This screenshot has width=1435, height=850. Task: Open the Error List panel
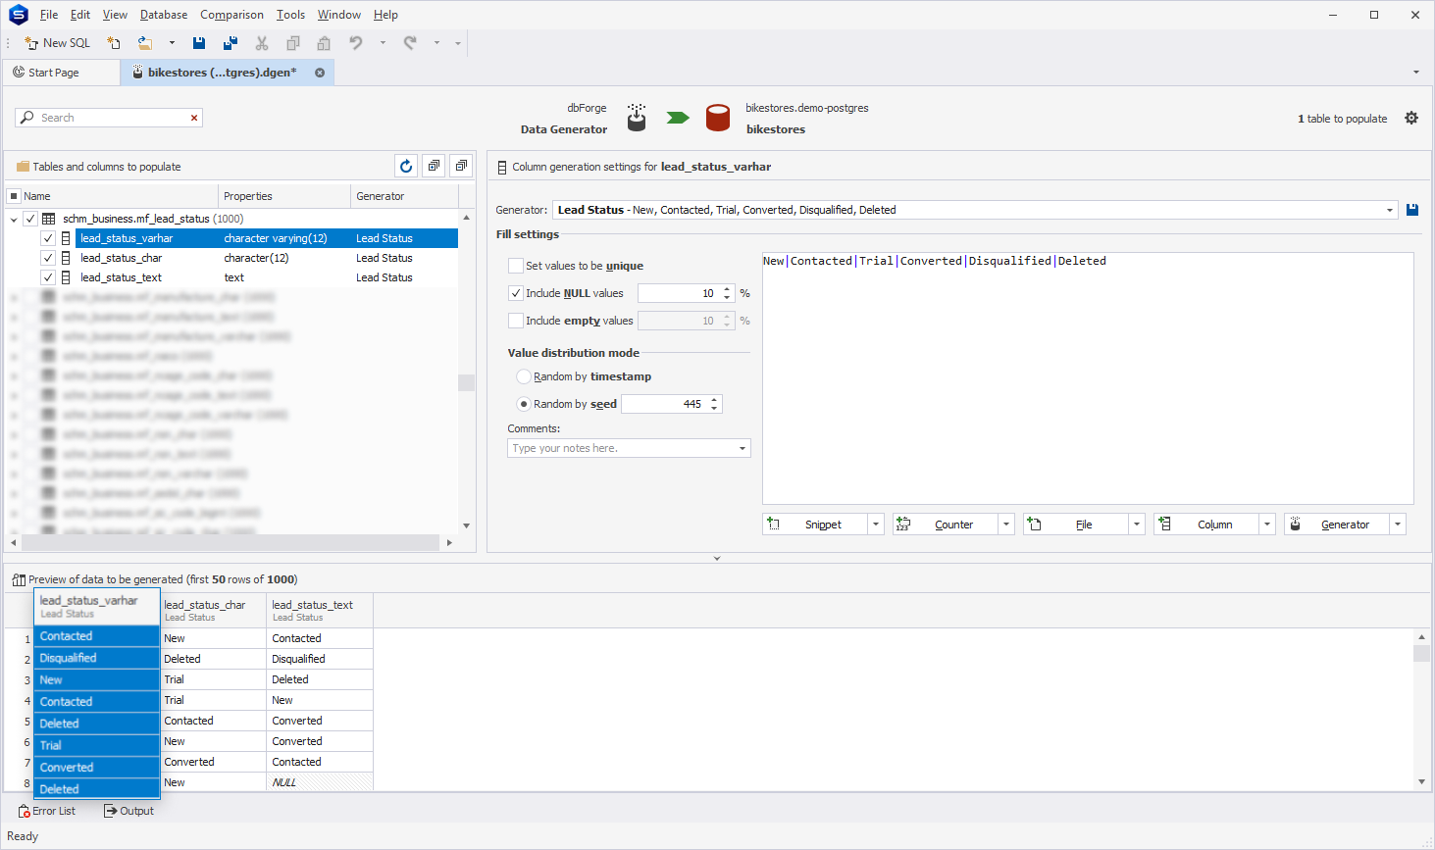click(47, 811)
